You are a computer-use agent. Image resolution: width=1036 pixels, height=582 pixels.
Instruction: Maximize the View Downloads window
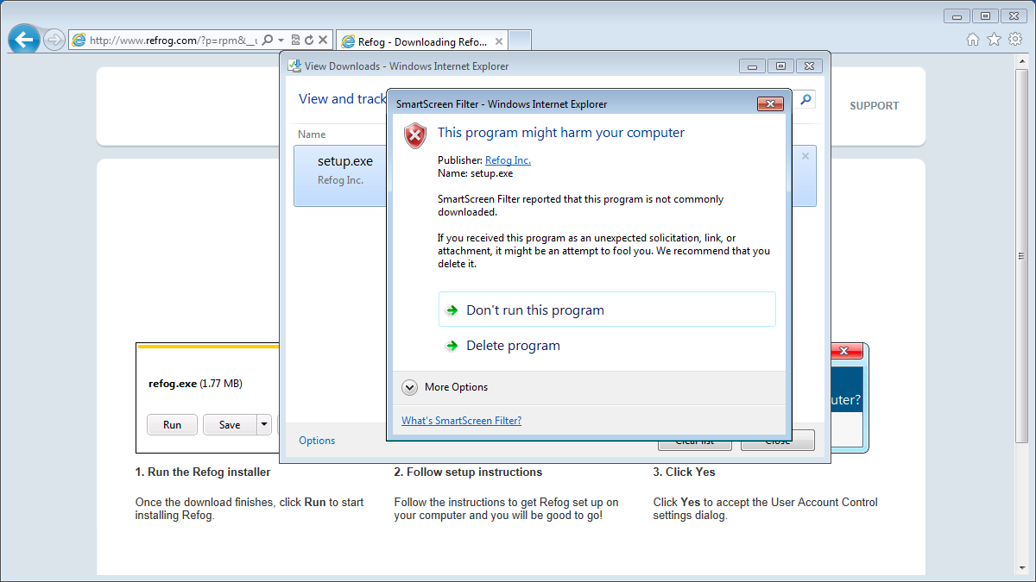[x=780, y=66]
